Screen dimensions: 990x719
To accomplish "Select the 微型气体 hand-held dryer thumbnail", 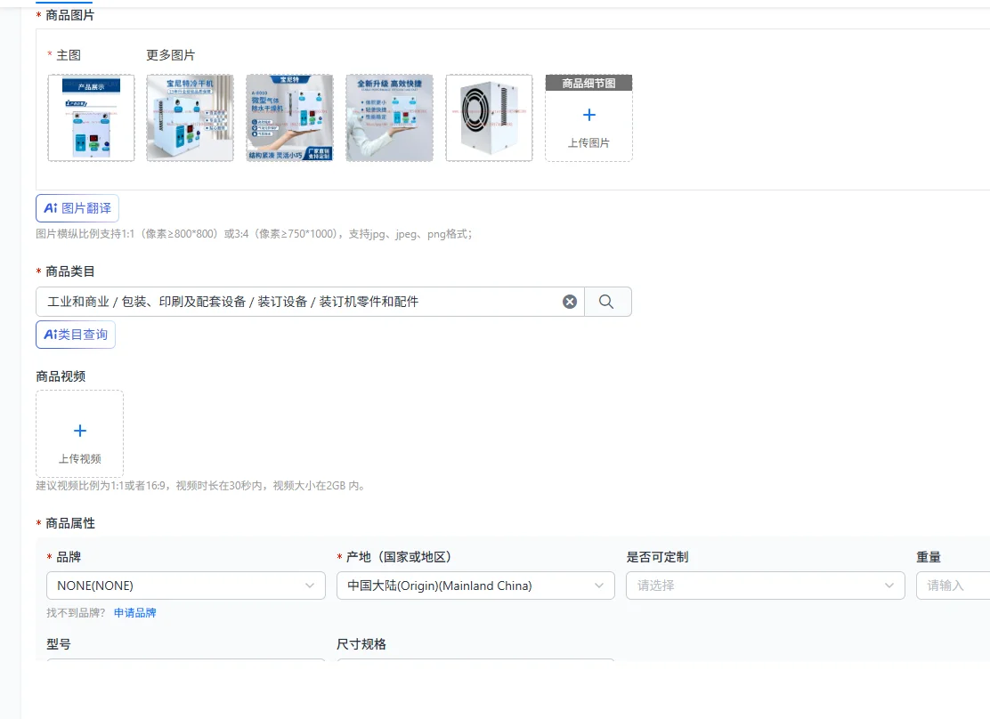I will tap(290, 118).
